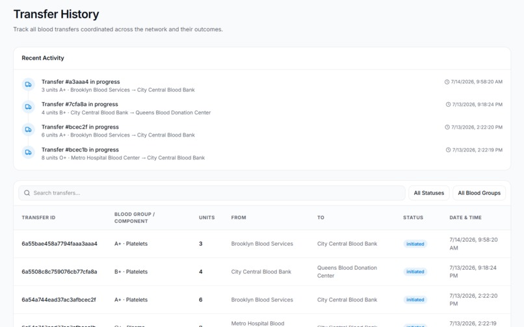Click the truck icon for Transfer #a3aaa4
The width and height of the screenshot is (524, 327).
(x=29, y=85)
